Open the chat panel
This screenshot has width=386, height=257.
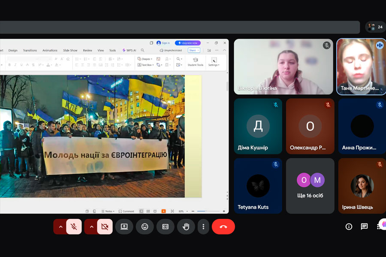click(364, 227)
